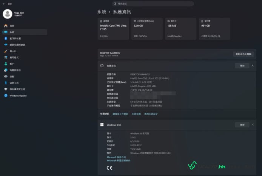
Task: Open the 網域或工作群組 domain or workgroup link
Action: pyautogui.click(x=120, y=114)
